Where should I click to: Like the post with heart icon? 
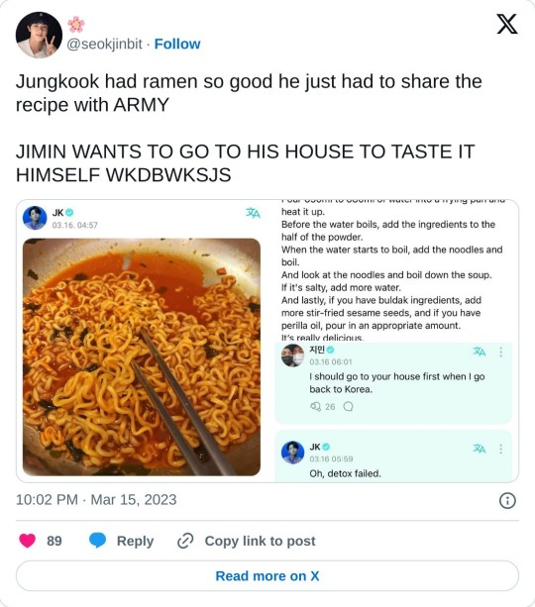click(x=27, y=541)
